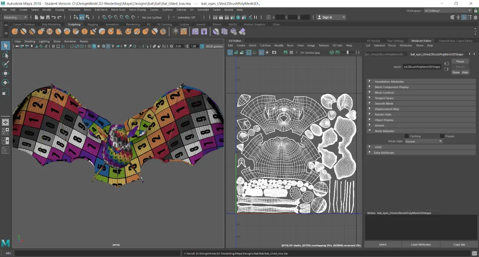Select the Freeze sculpt brush on shelf
Viewport: 479px width, 257px height.
[163, 32]
